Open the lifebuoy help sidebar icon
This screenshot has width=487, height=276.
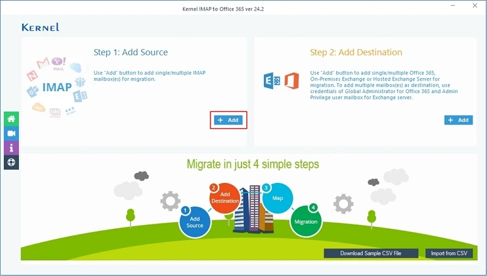coord(11,162)
